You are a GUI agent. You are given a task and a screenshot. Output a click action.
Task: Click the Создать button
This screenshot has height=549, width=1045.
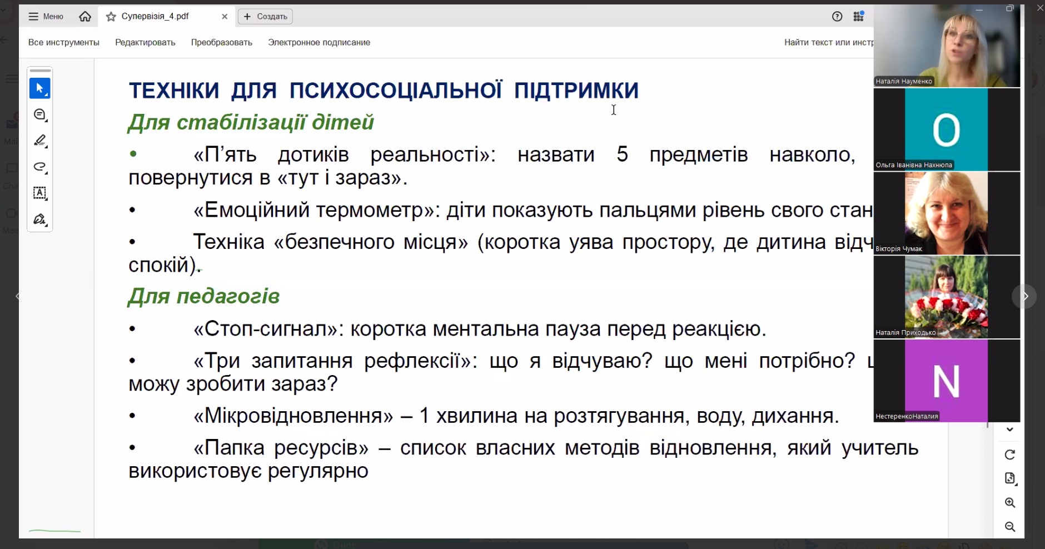point(266,17)
